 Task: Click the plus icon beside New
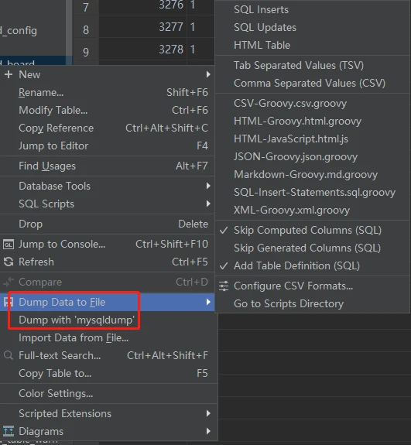tap(9, 74)
